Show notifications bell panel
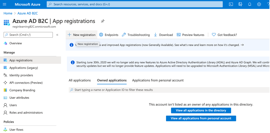Screen dimensions: 270x133 pos(250,4)
